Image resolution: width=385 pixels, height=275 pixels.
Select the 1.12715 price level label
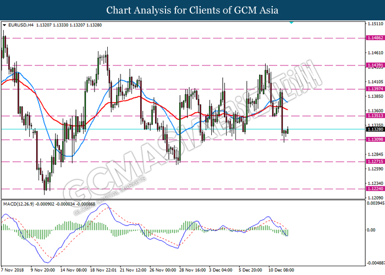375,161
